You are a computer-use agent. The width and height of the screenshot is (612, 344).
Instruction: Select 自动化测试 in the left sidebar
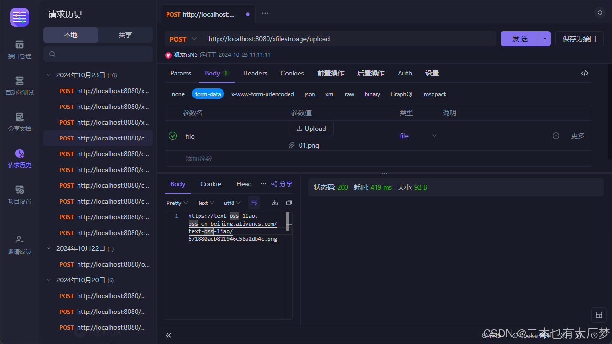[x=19, y=86]
